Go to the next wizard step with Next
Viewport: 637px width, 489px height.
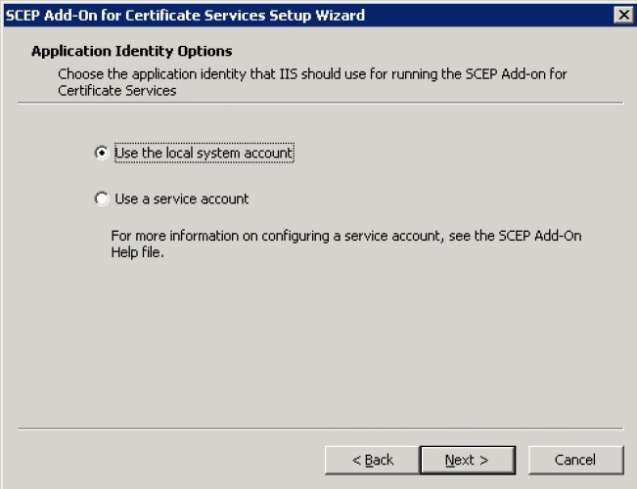[x=468, y=461]
